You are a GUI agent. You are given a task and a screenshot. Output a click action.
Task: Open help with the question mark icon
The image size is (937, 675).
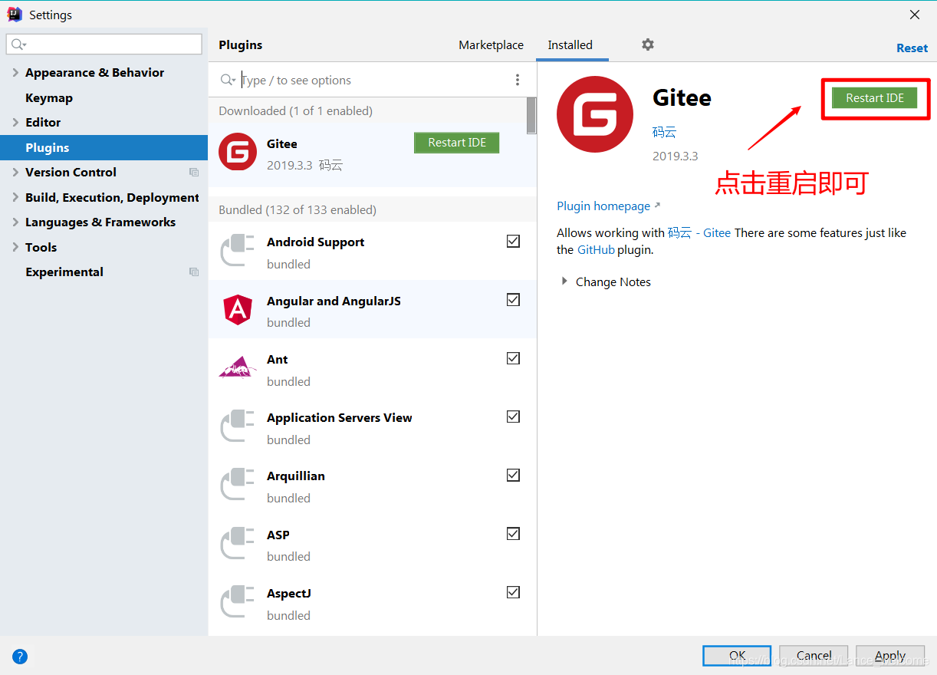(20, 656)
